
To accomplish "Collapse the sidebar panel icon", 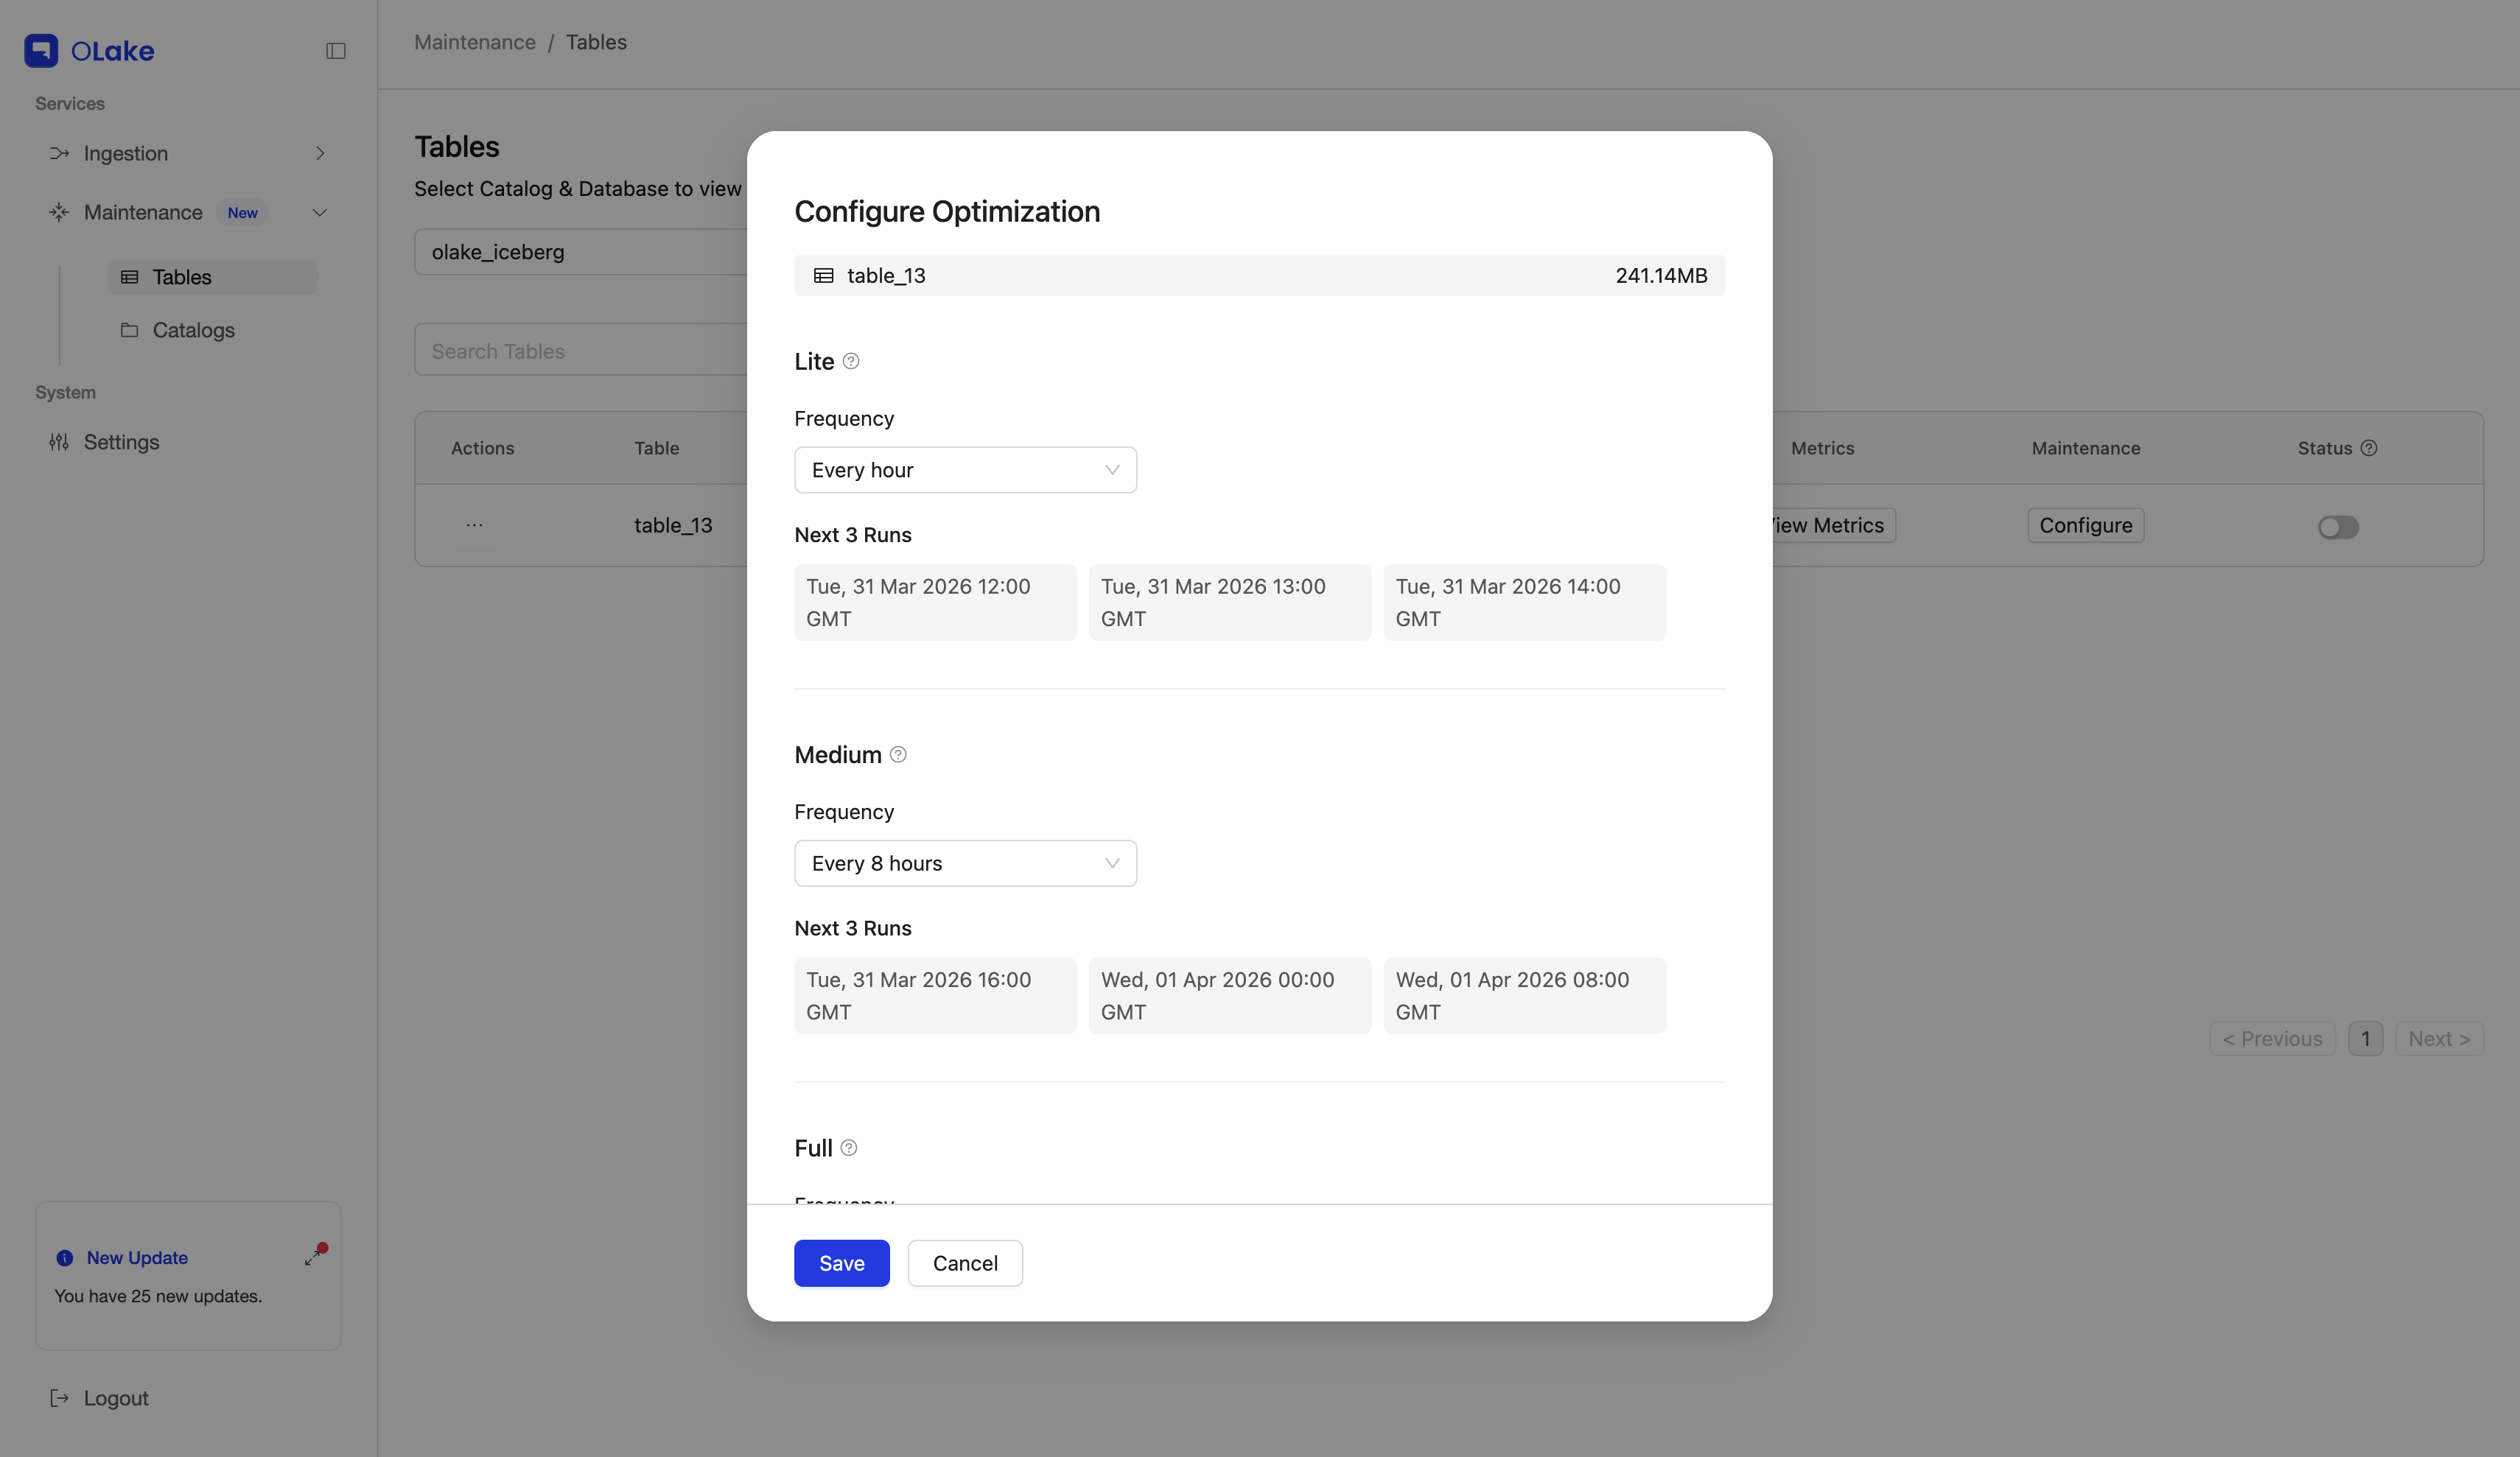I will [336, 51].
